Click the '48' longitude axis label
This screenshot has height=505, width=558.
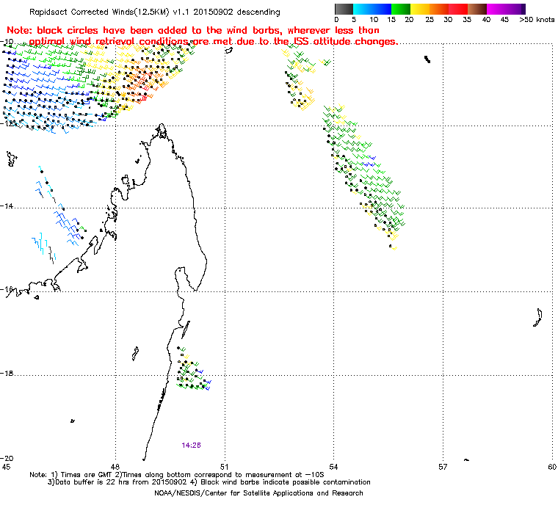click(x=115, y=467)
